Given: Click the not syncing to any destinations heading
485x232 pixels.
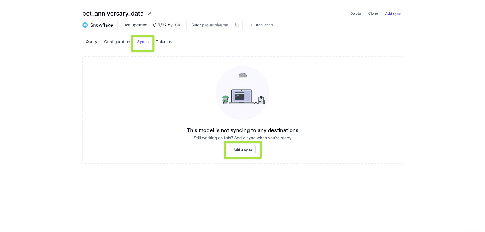Looking at the screenshot, I should point(243,130).
